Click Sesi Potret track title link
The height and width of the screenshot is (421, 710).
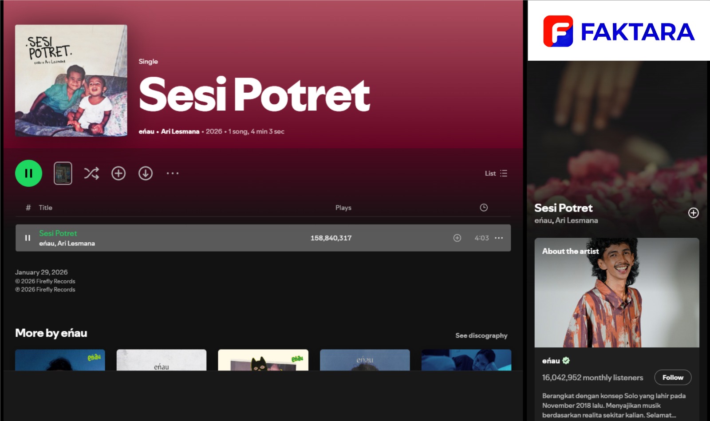[58, 233]
